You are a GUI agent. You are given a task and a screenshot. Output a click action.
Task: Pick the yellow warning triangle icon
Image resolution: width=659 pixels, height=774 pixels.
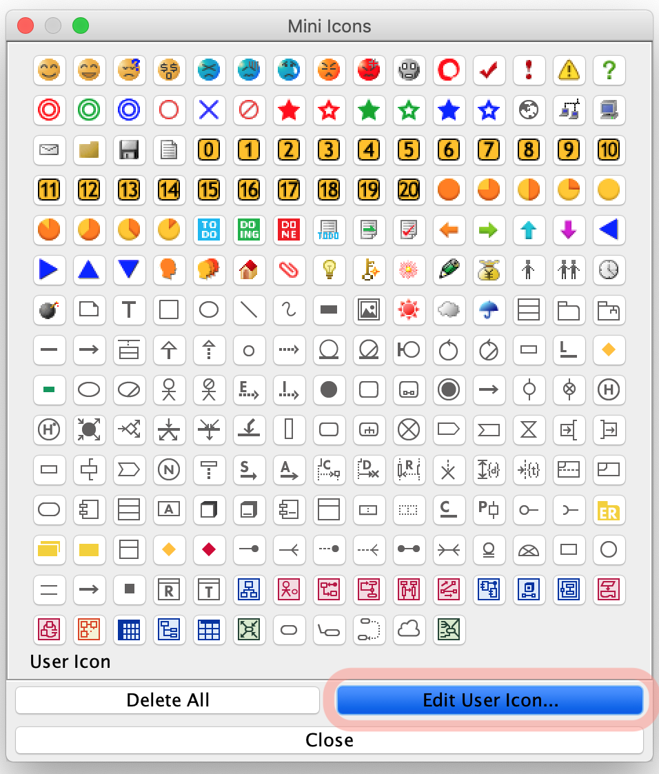[569, 70]
